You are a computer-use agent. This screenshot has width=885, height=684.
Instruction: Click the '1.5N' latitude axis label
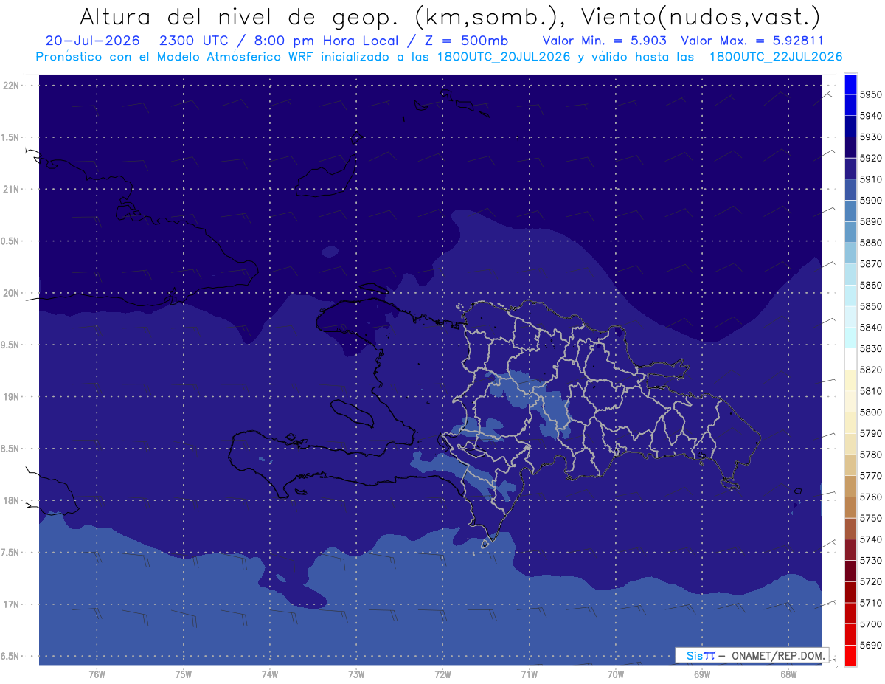pos(11,137)
